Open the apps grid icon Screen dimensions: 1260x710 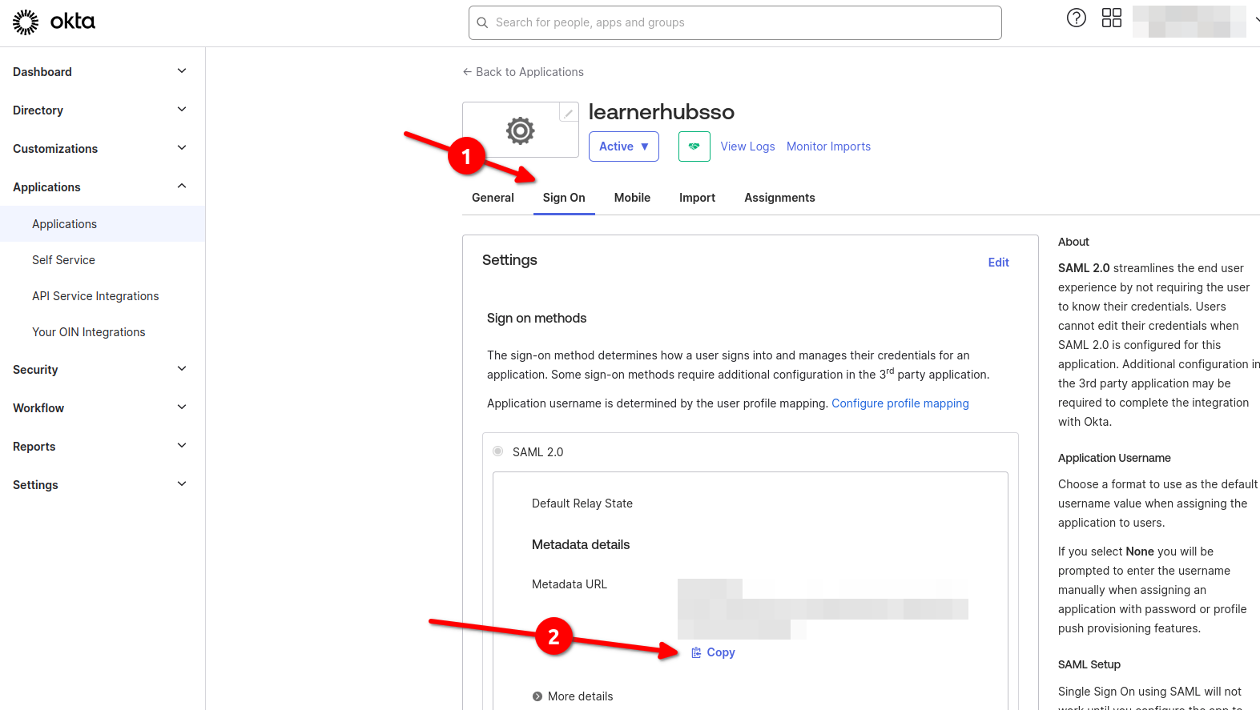[1111, 18]
